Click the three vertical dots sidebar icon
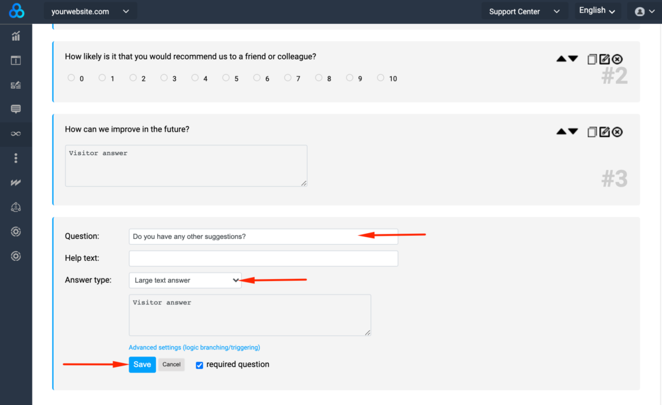The height and width of the screenshot is (405, 662). click(16, 158)
